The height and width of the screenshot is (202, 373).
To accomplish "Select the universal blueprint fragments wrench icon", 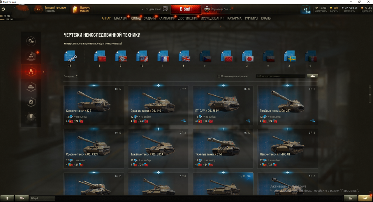I will point(70,56).
